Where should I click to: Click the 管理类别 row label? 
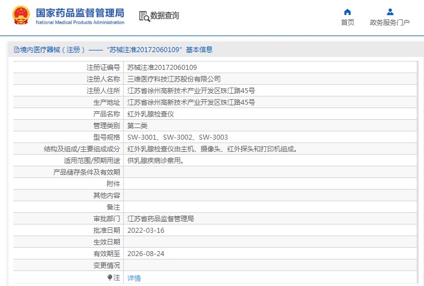click(x=107, y=126)
